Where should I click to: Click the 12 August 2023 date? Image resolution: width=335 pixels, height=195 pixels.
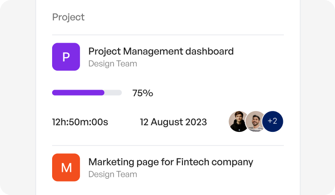173,122
